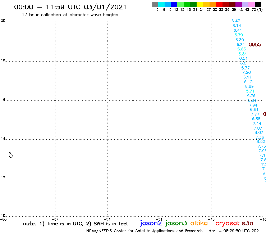Select the dark blue color bar swatch
The height and width of the screenshot is (234, 266).
point(174,4)
